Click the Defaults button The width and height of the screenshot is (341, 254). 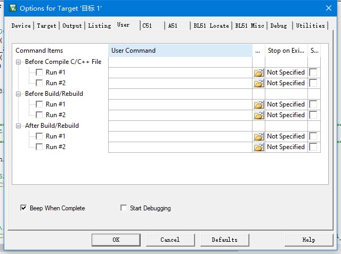225,240
